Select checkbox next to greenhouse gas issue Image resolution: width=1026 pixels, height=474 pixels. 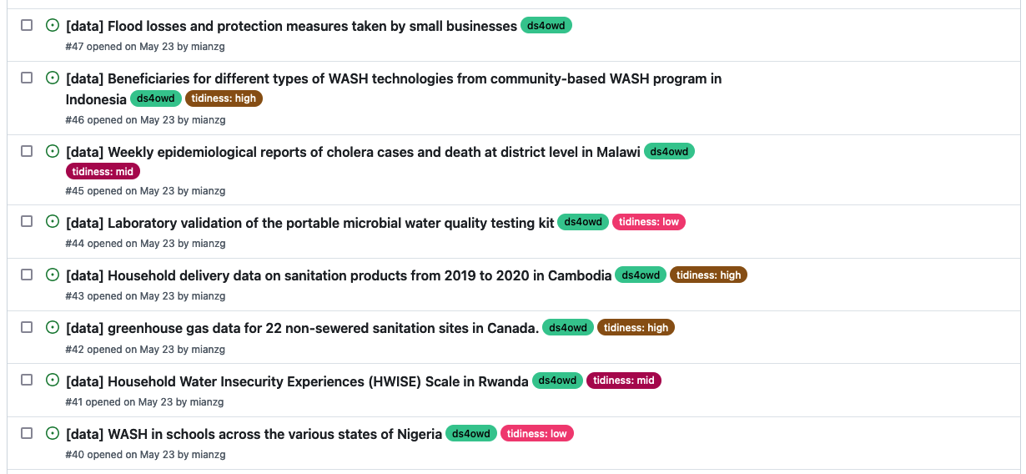27,327
